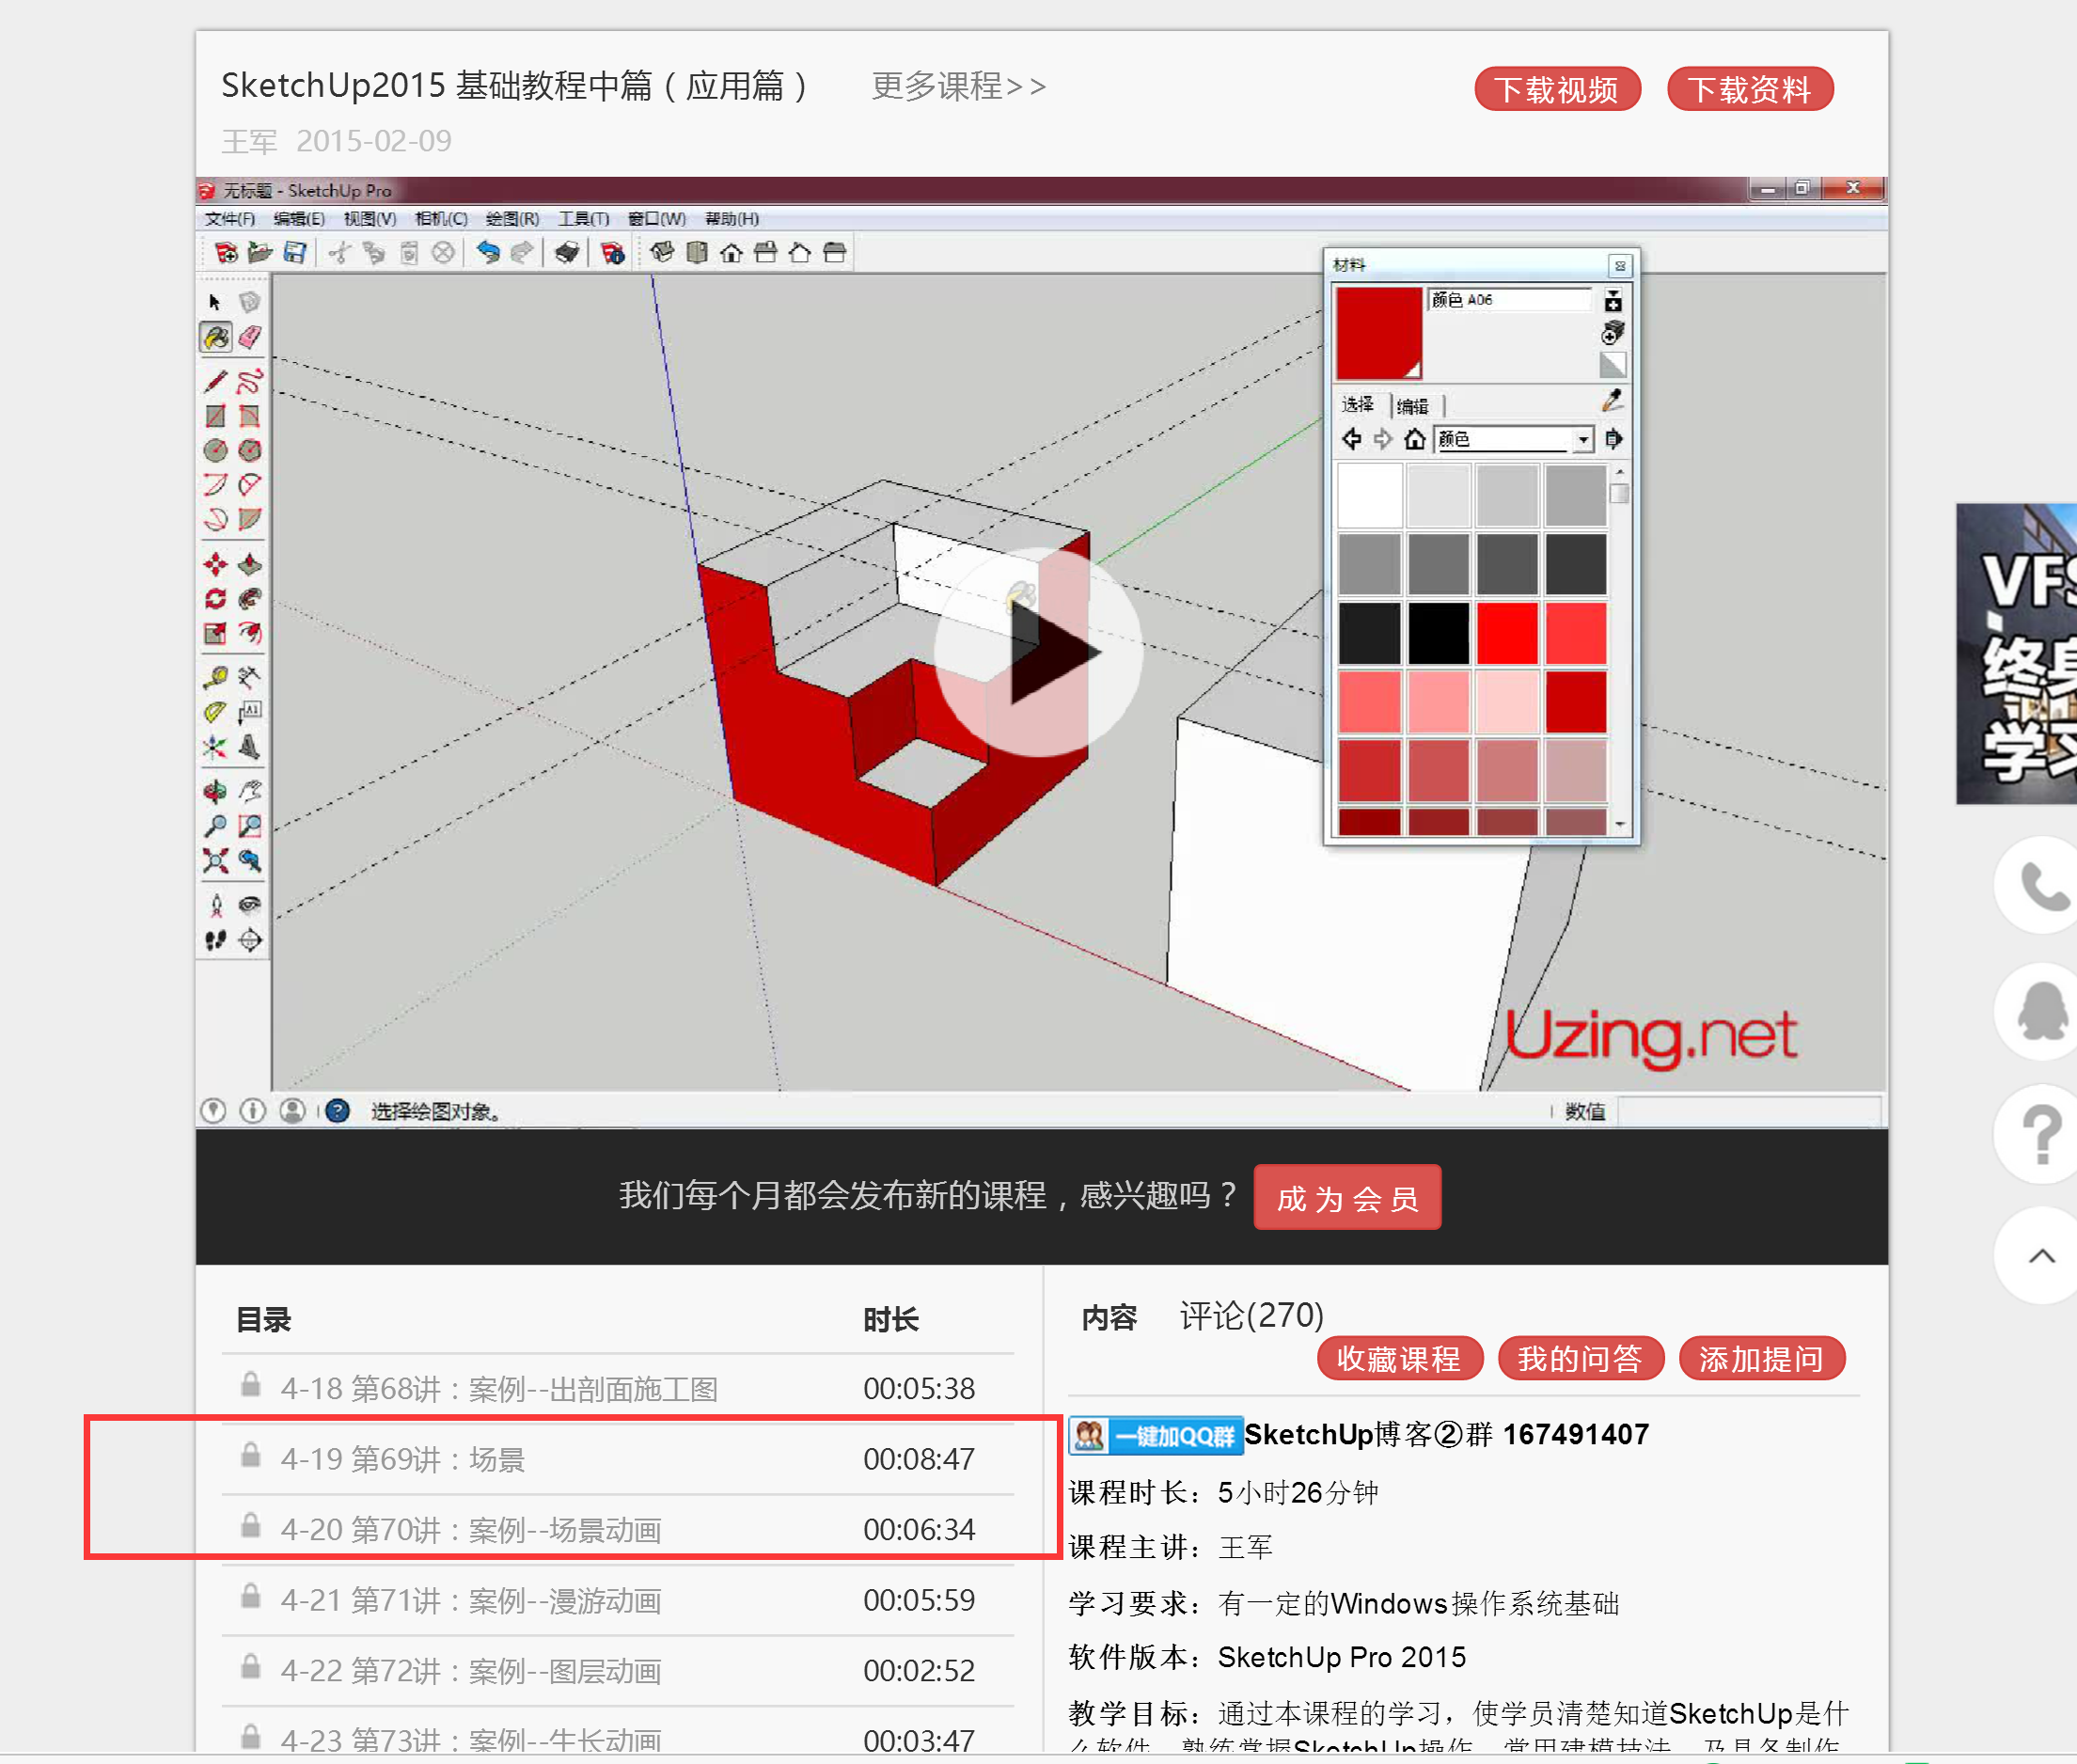2077x1764 pixels.
Task: Select the Section Plane tool
Action: pyautogui.click(x=250, y=940)
